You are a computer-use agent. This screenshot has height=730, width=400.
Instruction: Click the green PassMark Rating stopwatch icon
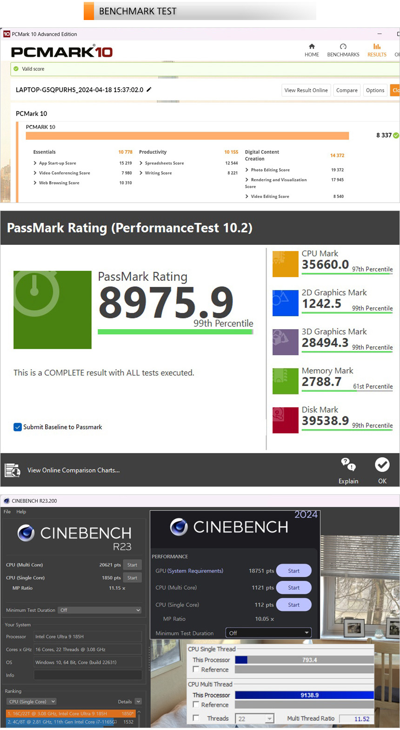coord(53,310)
